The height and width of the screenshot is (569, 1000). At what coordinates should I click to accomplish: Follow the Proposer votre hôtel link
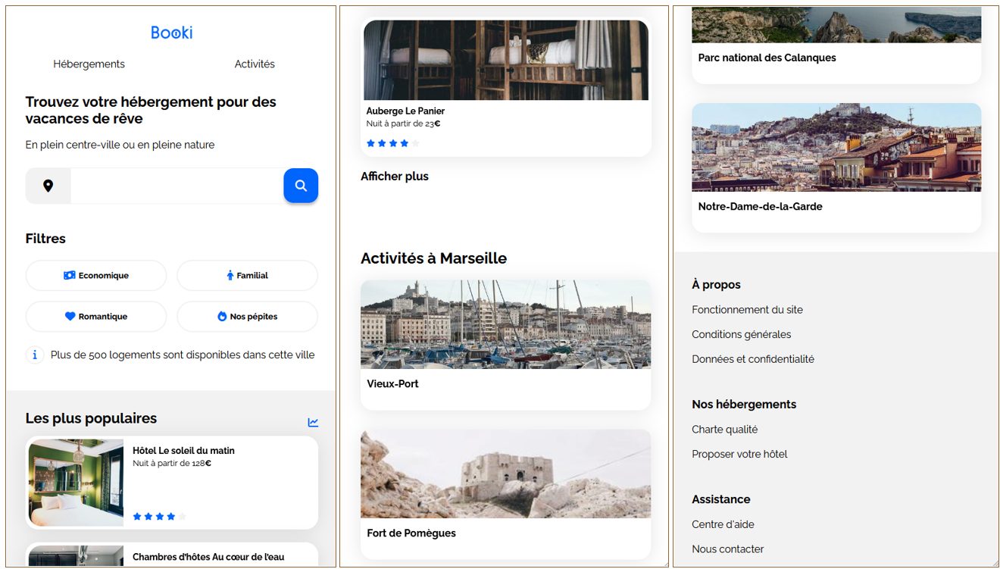(x=739, y=454)
